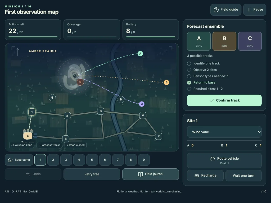Choose site 5 in the site selector
This screenshot has width=271, height=203.
tap(92, 160)
